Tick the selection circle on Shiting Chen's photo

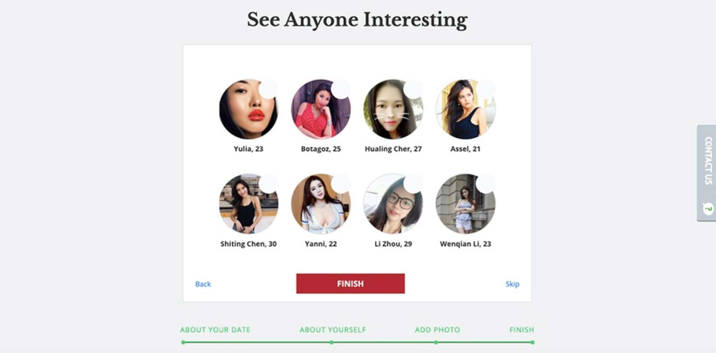(269, 184)
